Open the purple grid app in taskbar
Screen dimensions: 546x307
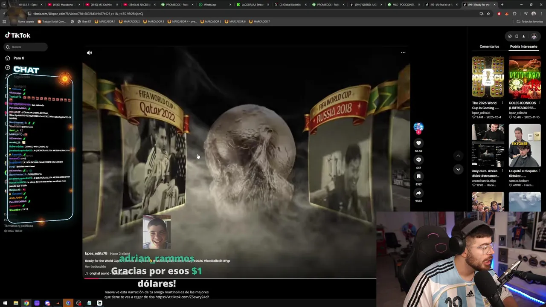click(37, 303)
